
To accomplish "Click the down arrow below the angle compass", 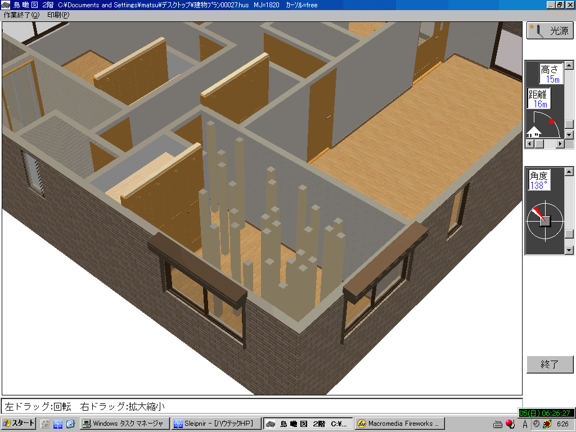I will (x=569, y=250).
